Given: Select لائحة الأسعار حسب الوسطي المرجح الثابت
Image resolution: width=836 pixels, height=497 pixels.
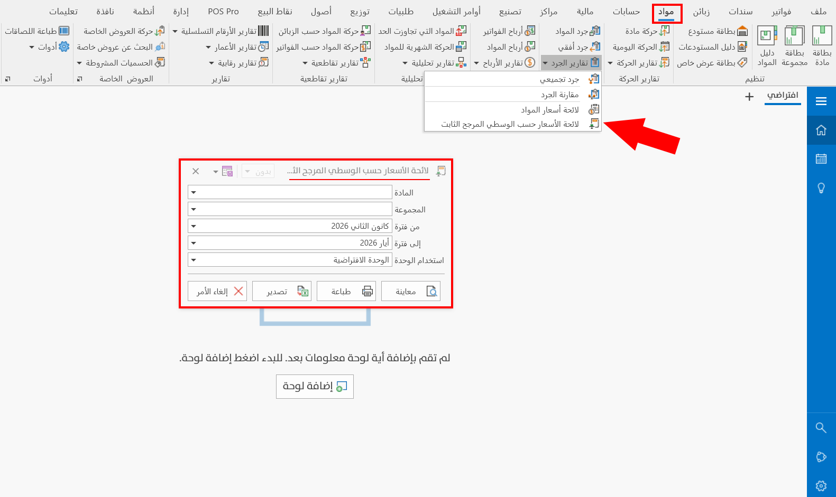Looking at the screenshot, I should (x=513, y=124).
